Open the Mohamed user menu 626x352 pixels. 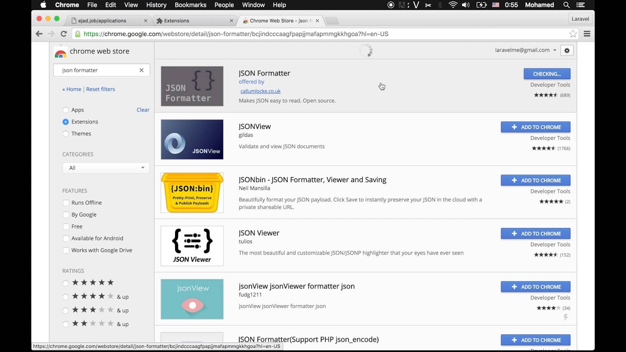pyautogui.click(x=540, y=5)
